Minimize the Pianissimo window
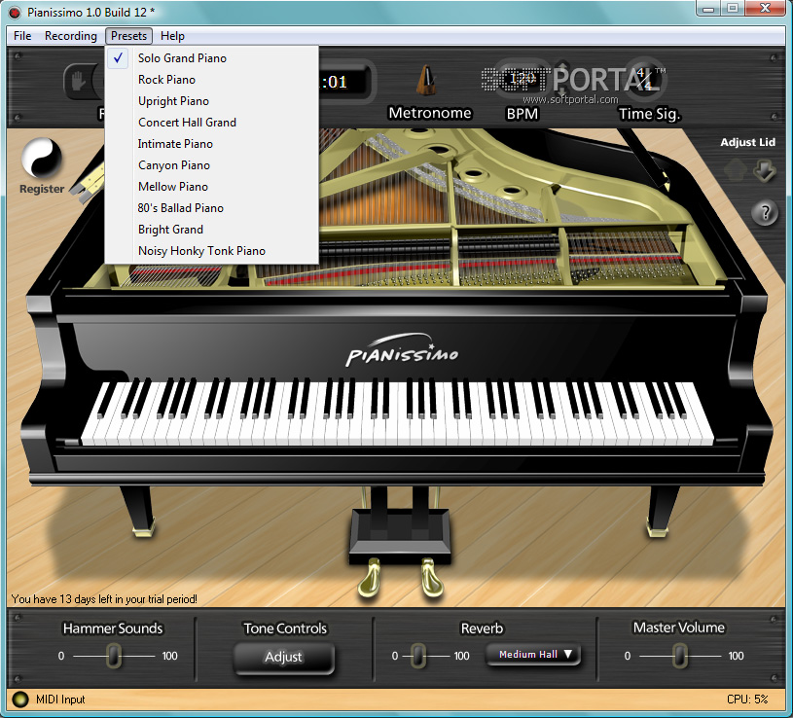This screenshot has width=793, height=718. [709, 9]
